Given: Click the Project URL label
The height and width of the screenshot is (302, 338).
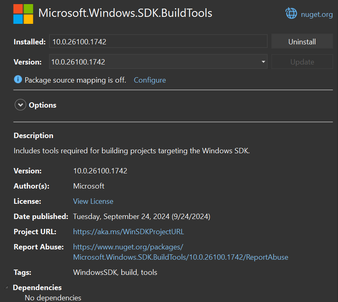Looking at the screenshot, I should (35, 232).
